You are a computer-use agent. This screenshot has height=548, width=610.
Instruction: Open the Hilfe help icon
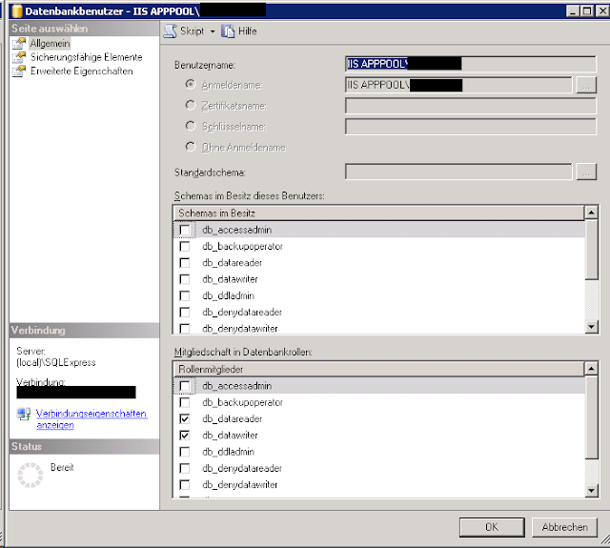pos(228,31)
